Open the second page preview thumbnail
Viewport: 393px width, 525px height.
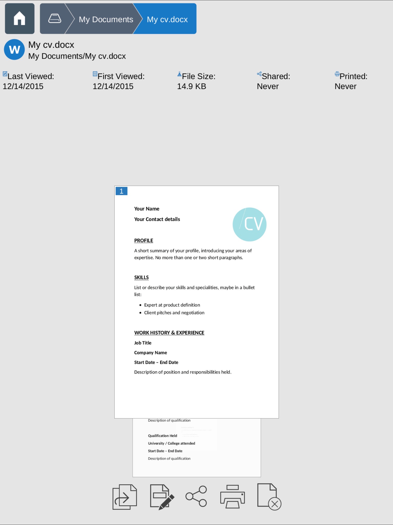(197, 448)
